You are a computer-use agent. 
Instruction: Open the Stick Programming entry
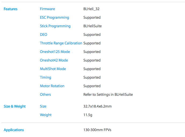click(x=55, y=26)
